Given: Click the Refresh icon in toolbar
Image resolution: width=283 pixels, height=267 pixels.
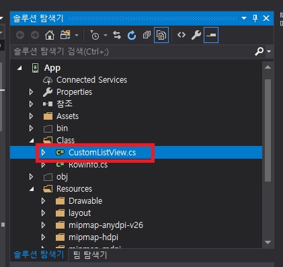Looking at the screenshot, I should coord(132,35).
